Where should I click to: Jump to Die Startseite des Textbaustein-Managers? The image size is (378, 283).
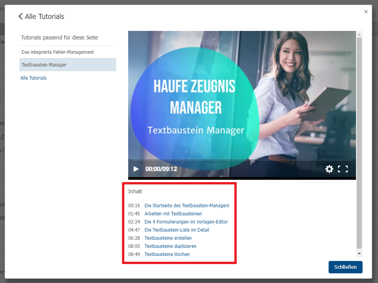pos(187,206)
